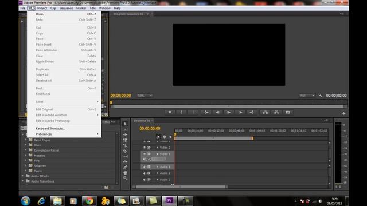367x206 pixels.
Task: Toggle Video 2 track output eye
Action: tap(145, 148)
